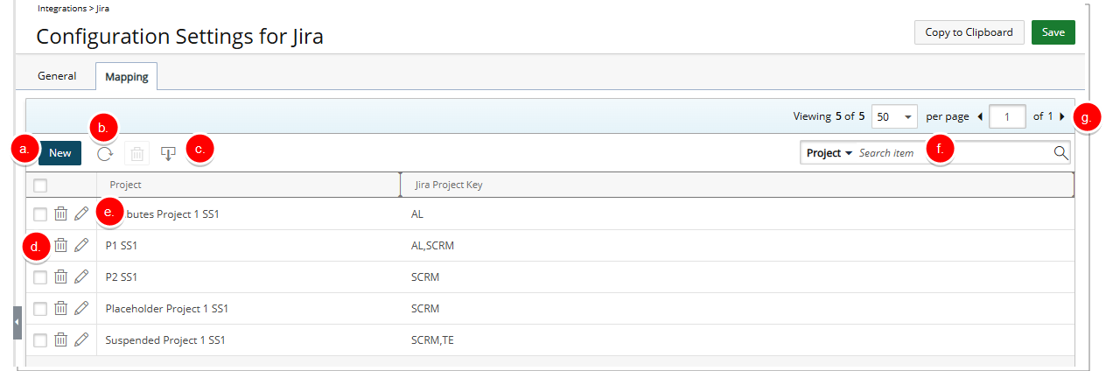Select the Mapping tab
Viewport: 1113px width, 371px height.
click(126, 77)
